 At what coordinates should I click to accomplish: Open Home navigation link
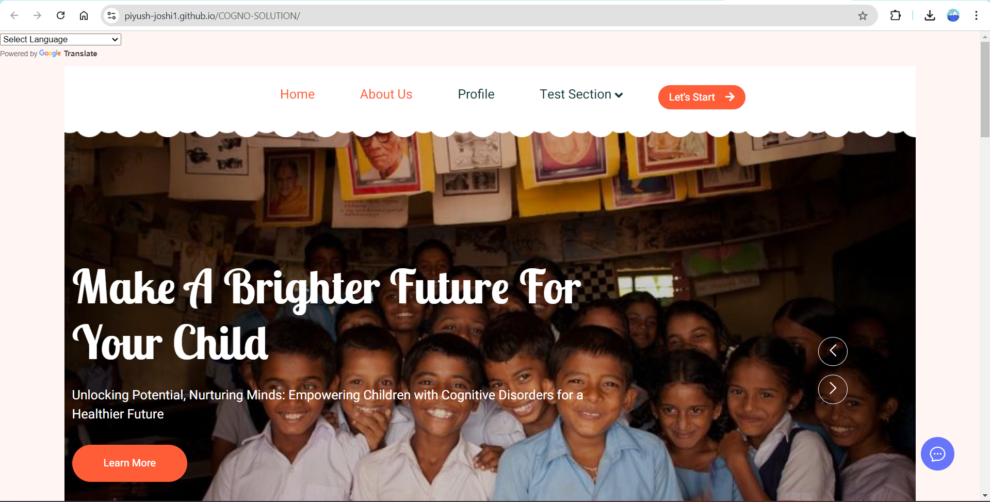[297, 94]
